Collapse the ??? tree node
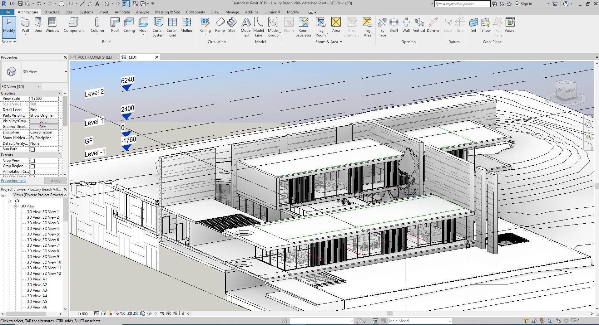The width and height of the screenshot is (599, 325). click(x=9, y=201)
